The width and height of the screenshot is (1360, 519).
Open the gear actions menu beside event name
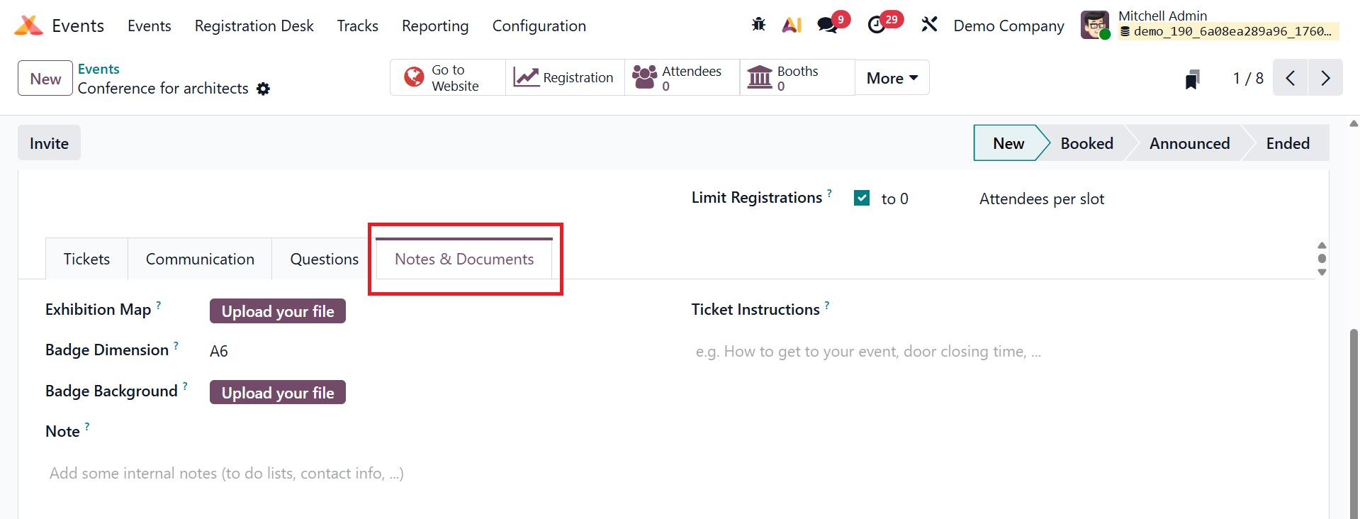pos(264,89)
